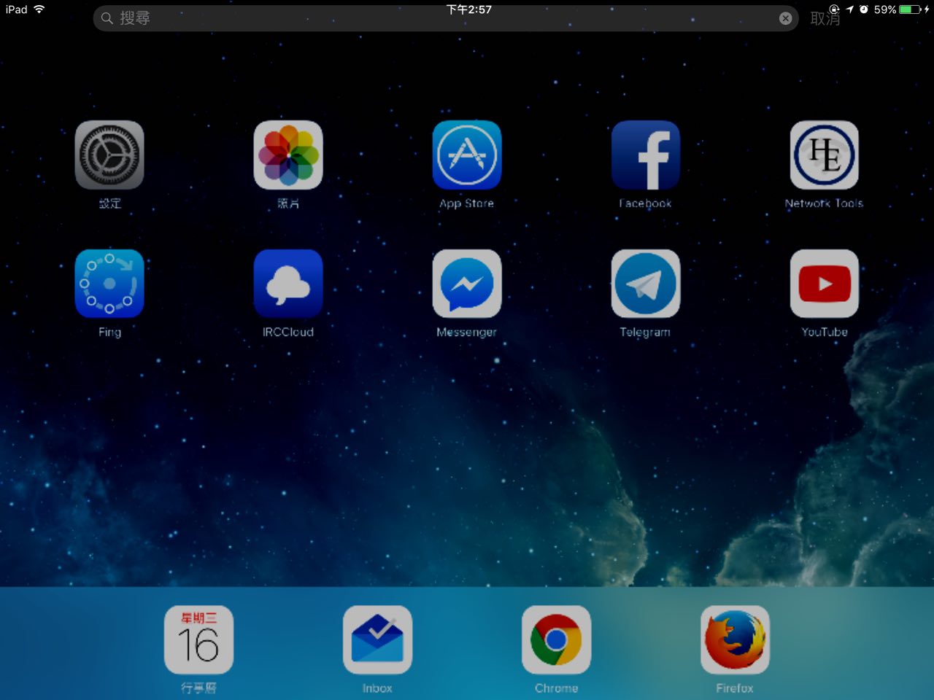Open the Messenger app icon
The width and height of the screenshot is (934, 700).
[467, 284]
